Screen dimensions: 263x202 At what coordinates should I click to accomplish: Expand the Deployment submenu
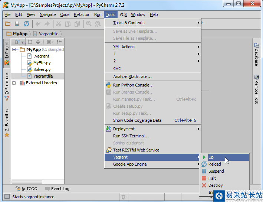pos(152,129)
